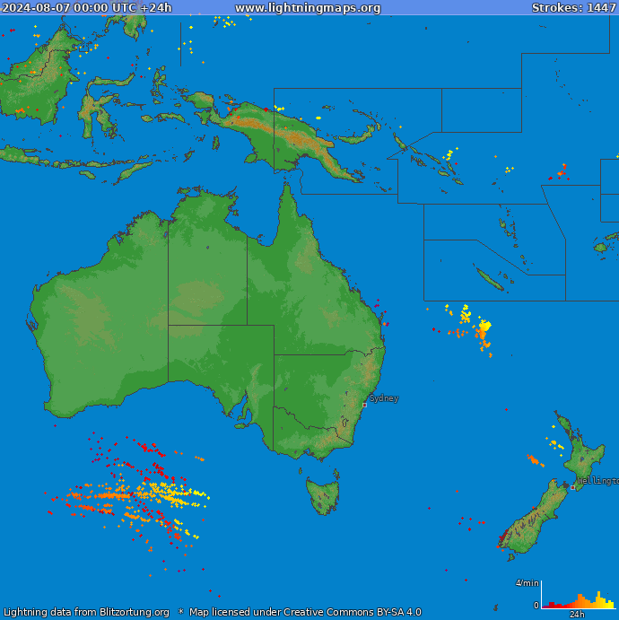This screenshot has height=620, width=619.
Task: Click the Sydney city marker square
Action: pyautogui.click(x=364, y=405)
